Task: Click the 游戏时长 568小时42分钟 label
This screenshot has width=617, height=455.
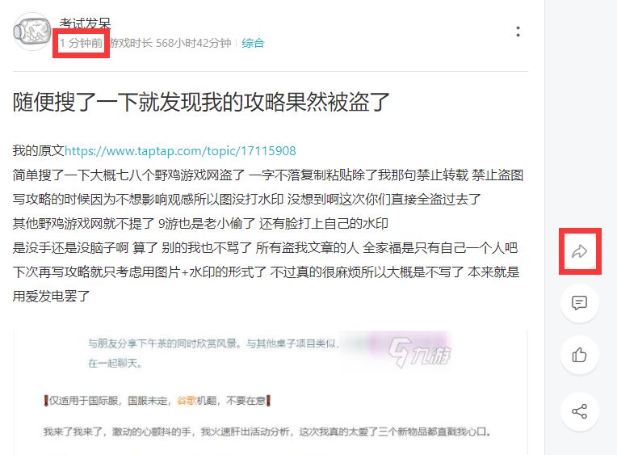Action: (x=170, y=43)
